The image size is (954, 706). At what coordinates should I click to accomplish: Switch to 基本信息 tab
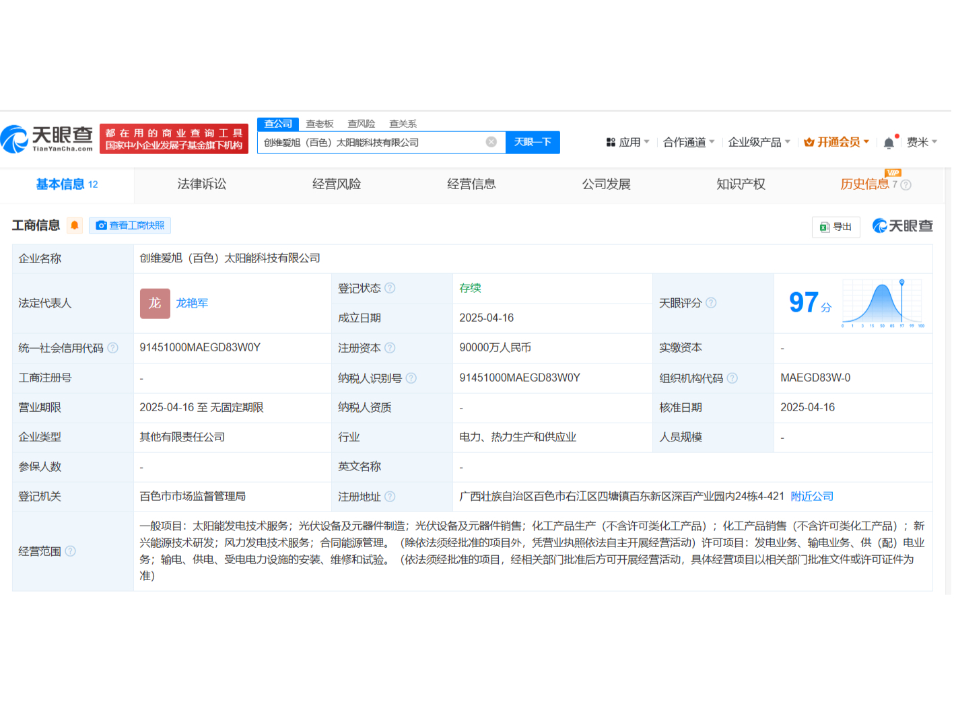coord(67,184)
